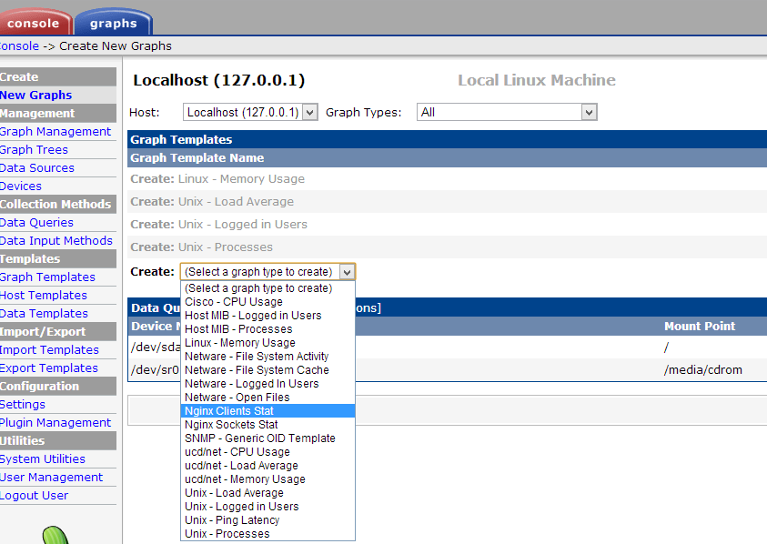This screenshot has height=544, width=767.
Task: Switch to the graphs tab
Action: tap(114, 23)
